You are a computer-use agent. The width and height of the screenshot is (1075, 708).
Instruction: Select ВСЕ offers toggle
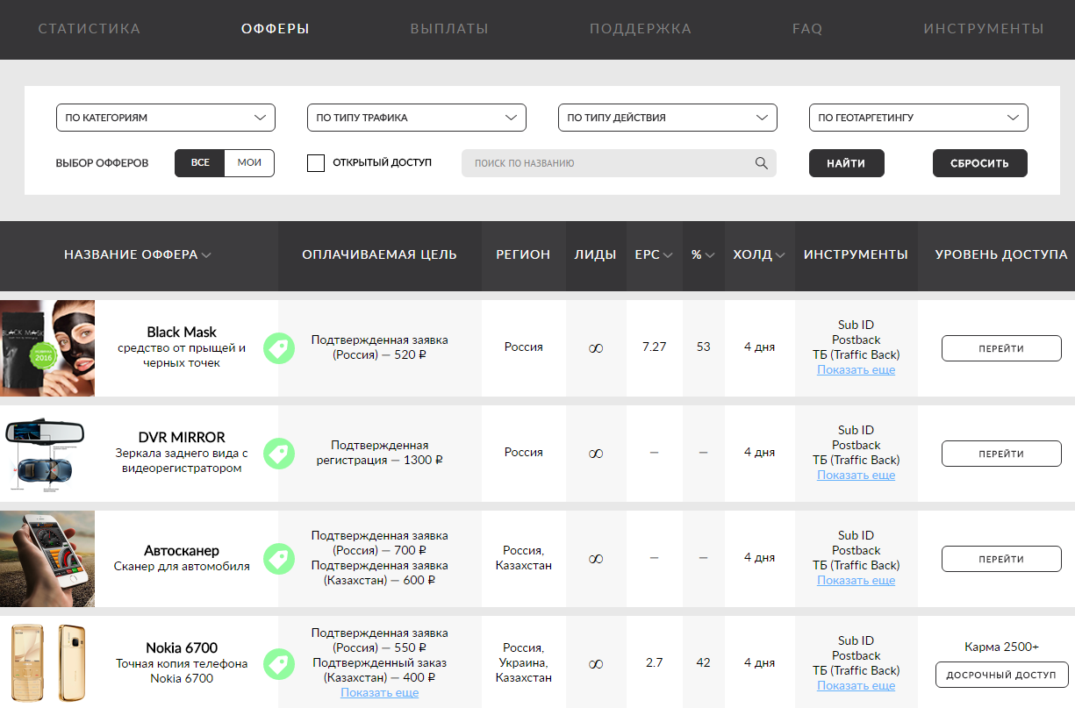(x=200, y=163)
